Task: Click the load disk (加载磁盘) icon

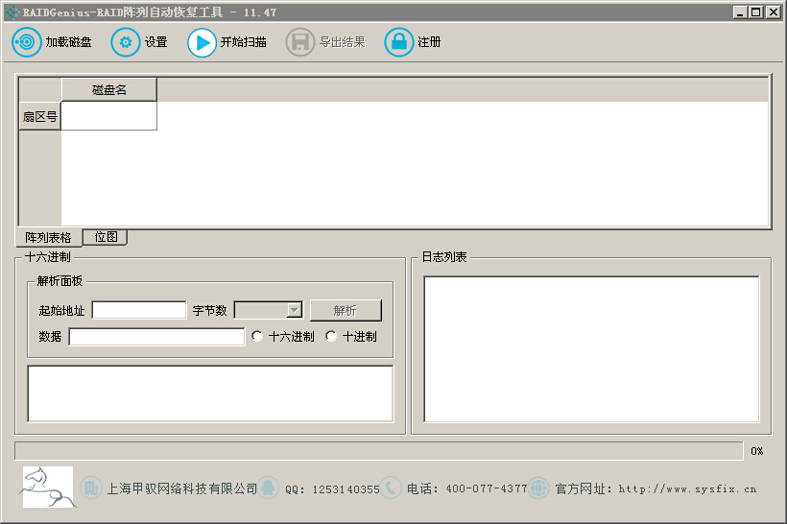Action: (26, 42)
